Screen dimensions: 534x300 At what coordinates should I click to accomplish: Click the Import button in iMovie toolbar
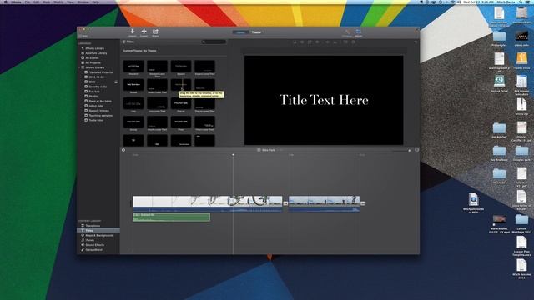point(133,32)
